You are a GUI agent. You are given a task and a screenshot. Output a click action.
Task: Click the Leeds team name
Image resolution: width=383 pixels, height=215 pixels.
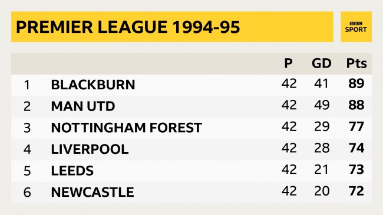coord(72,171)
